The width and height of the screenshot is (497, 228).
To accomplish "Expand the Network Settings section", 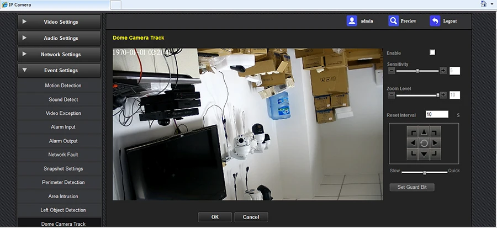I will click(x=59, y=54).
